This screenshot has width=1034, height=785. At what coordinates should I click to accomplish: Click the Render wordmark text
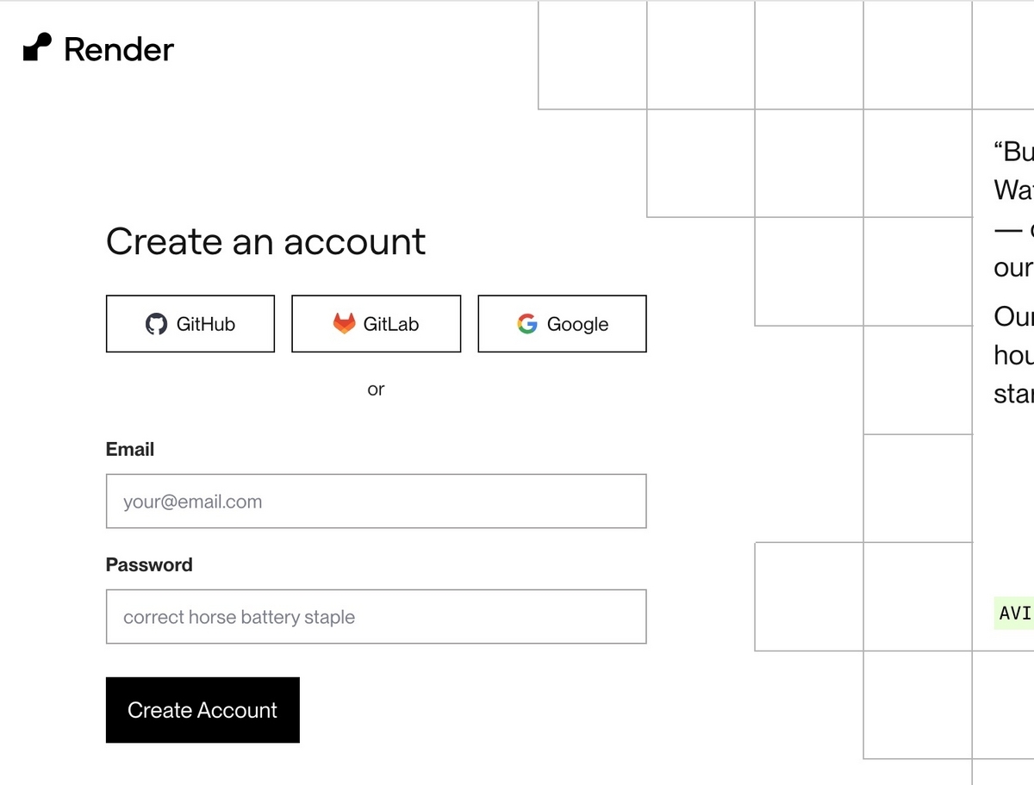[x=119, y=49]
